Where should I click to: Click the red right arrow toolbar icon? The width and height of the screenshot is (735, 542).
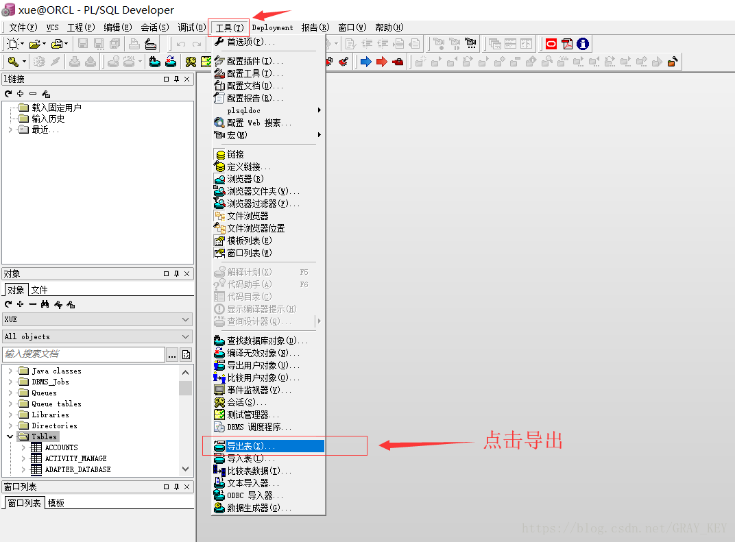tap(382, 62)
